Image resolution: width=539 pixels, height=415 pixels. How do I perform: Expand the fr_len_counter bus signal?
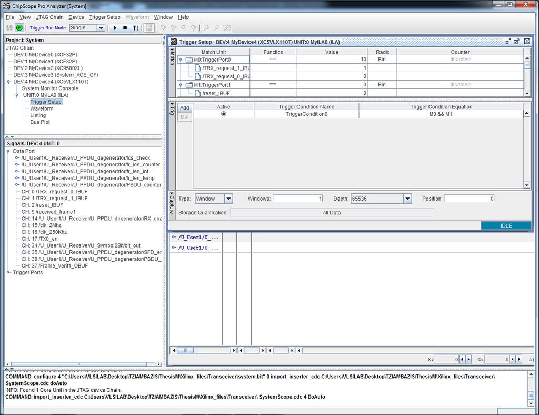tap(17, 165)
